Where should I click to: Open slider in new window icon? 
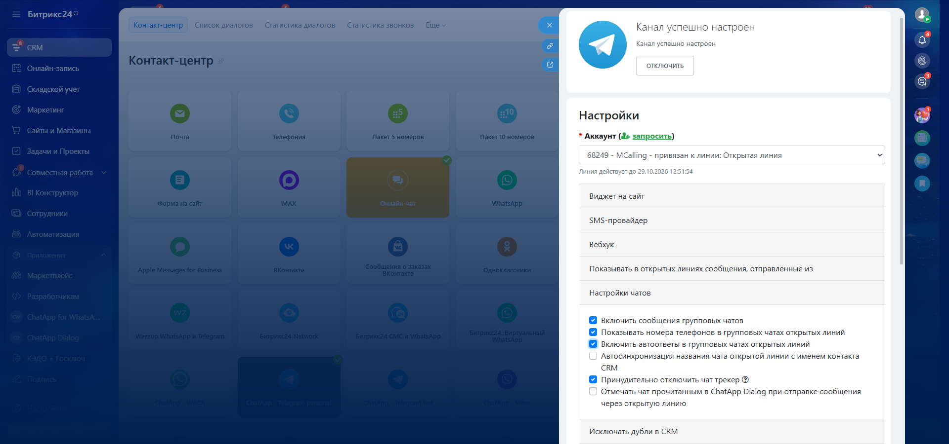[550, 65]
